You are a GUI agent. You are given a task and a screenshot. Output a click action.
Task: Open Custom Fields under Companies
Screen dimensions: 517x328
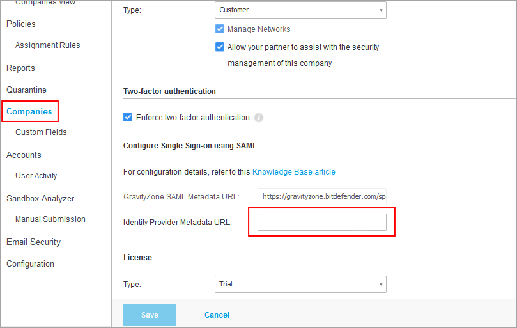(41, 132)
